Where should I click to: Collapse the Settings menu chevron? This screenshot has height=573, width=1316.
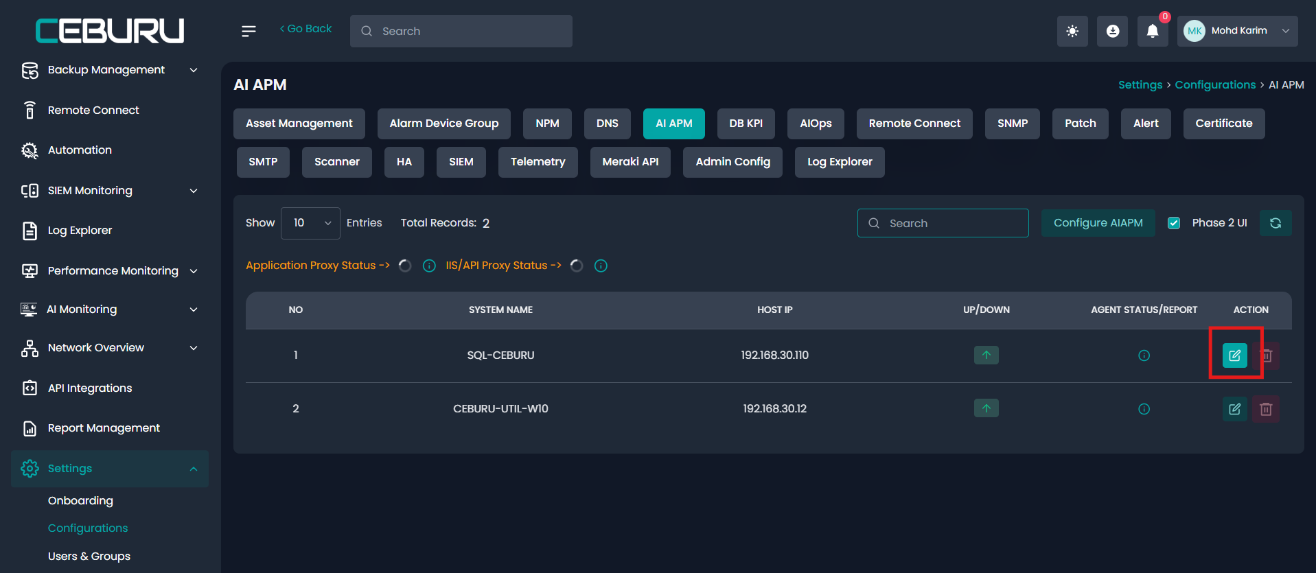[194, 469]
